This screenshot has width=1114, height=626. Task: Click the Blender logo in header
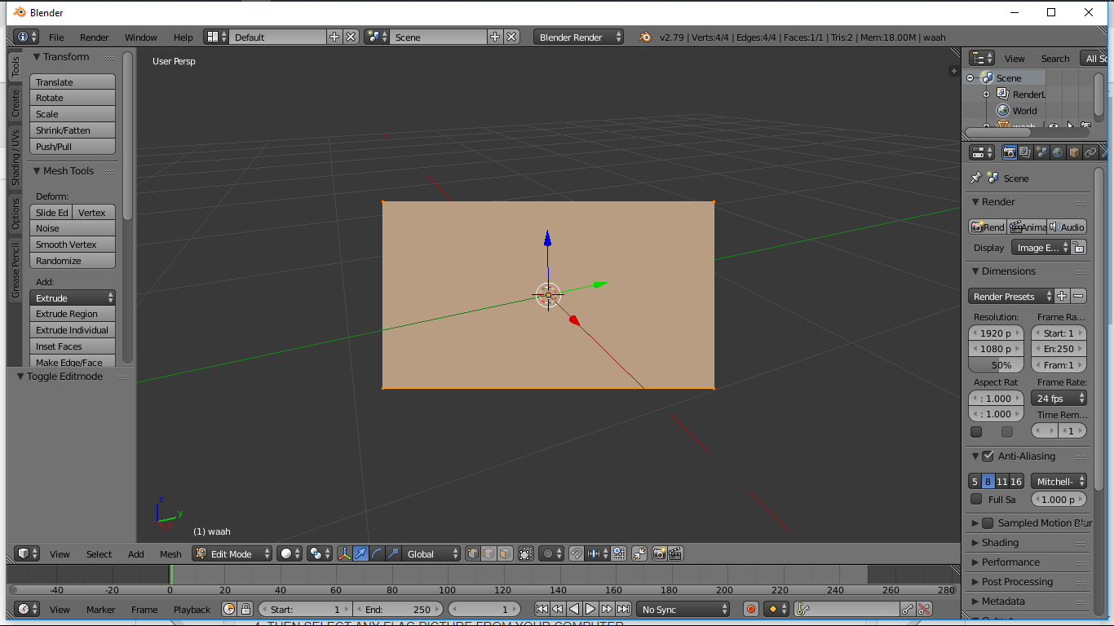pos(645,37)
